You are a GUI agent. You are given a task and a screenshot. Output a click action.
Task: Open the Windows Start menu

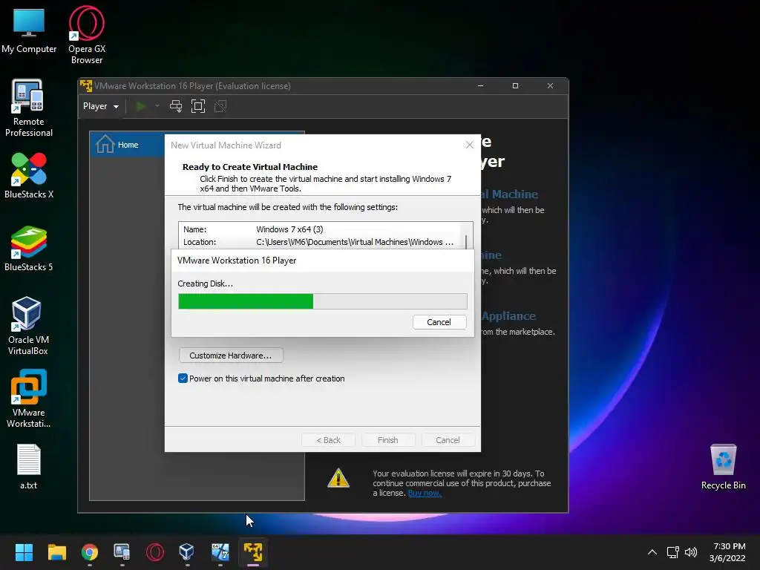(x=24, y=552)
